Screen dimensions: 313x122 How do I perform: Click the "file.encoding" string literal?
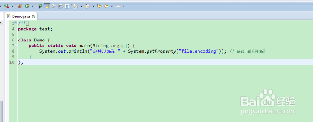click(x=199, y=51)
